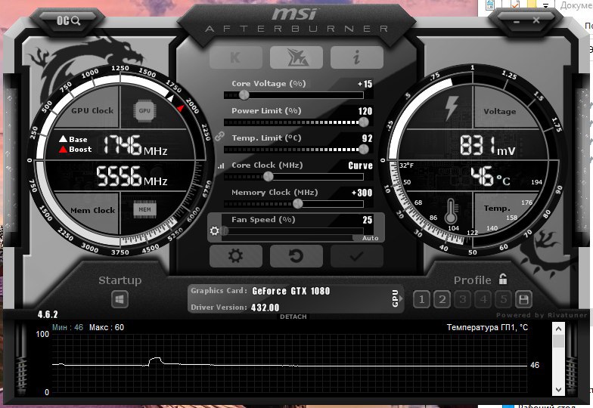Click the monitor graph scroll up arrow

[558, 329]
